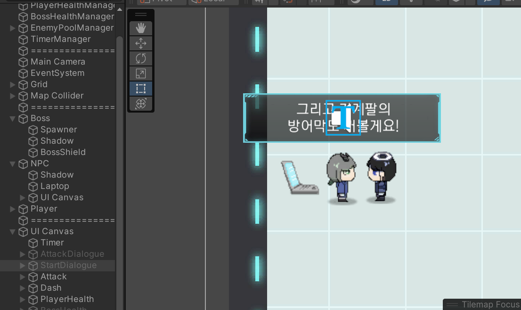Select the grey-haired character sprite
The width and height of the screenshot is (521, 310).
[x=342, y=178]
